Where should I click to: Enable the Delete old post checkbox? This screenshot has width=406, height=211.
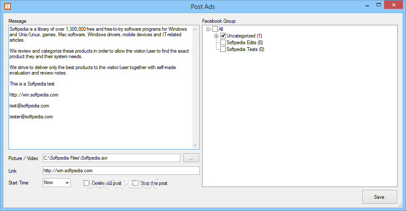[x=86, y=183]
